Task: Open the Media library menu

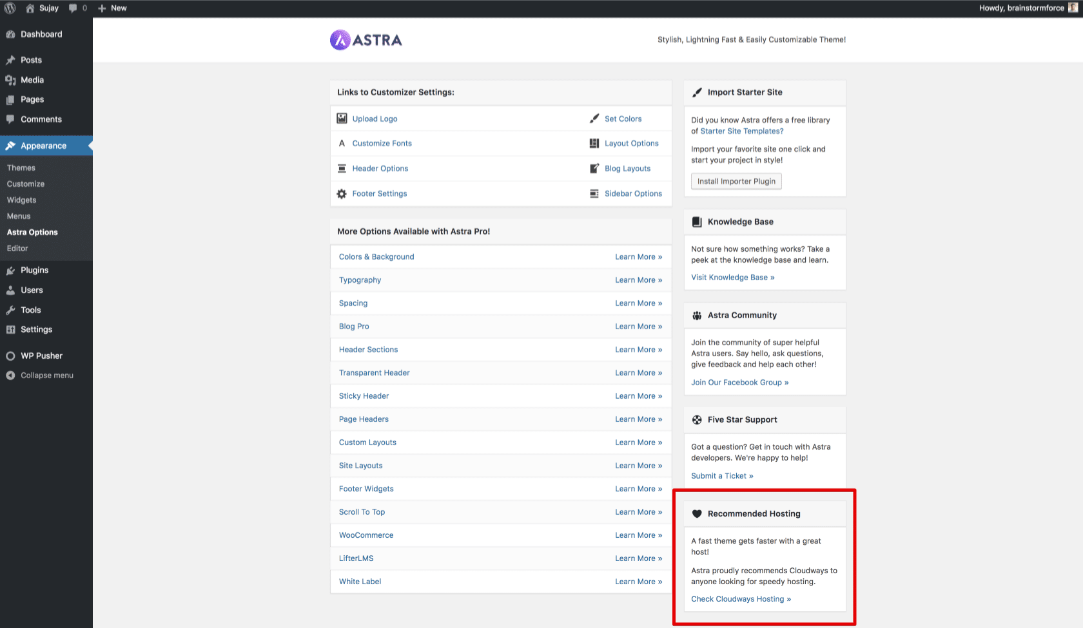Action: point(46,80)
